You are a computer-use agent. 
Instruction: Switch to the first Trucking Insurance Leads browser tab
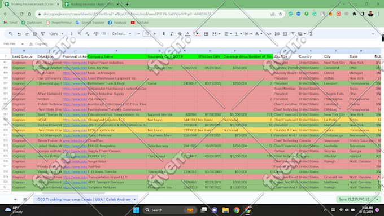tap(32, 4)
